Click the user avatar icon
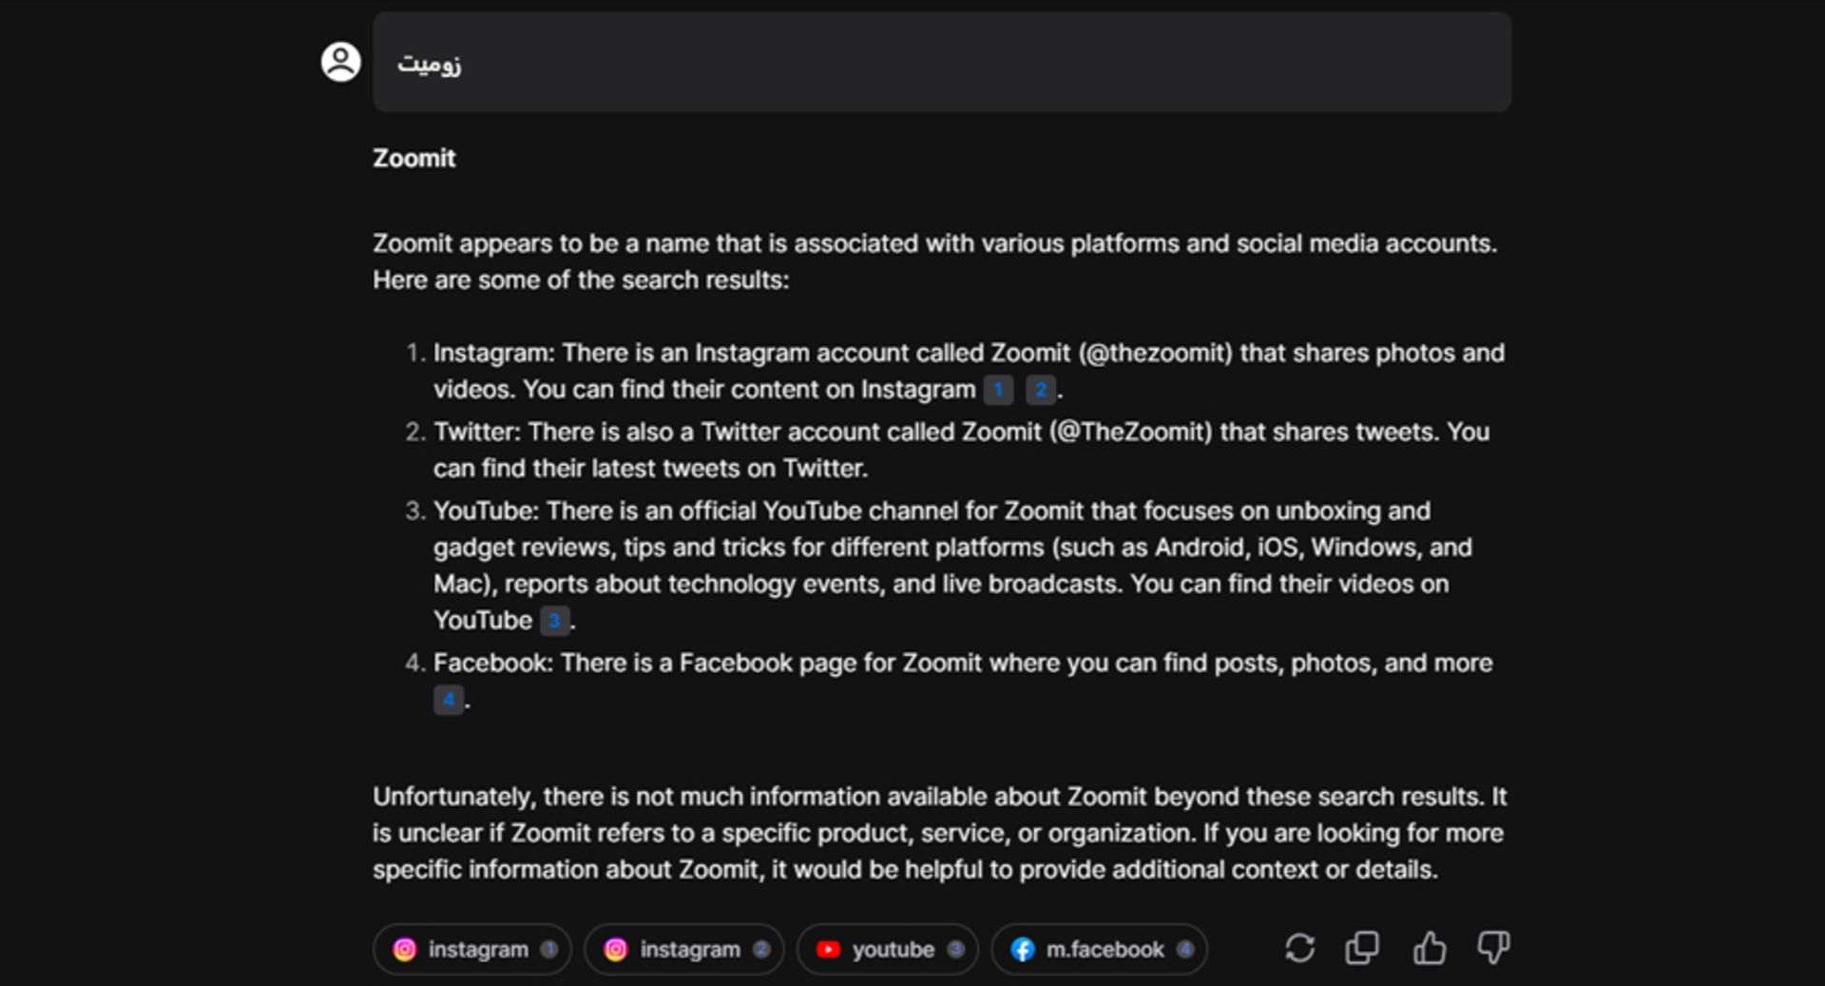 pos(340,63)
